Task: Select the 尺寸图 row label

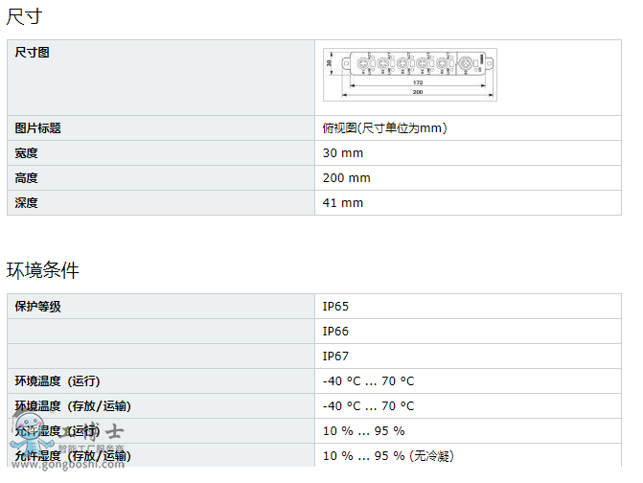Action: tap(33, 53)
